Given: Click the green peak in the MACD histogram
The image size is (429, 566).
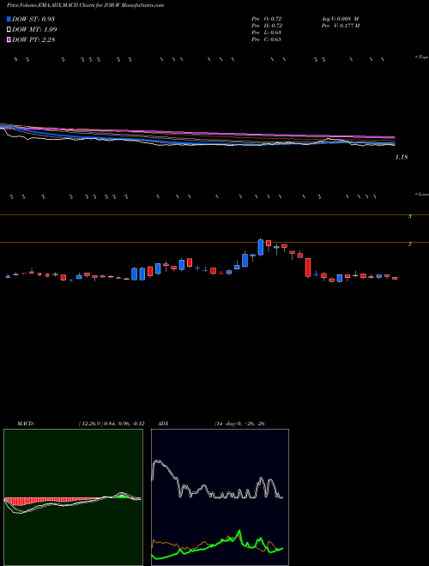Looking at the screenshot, I should (121, 496).
